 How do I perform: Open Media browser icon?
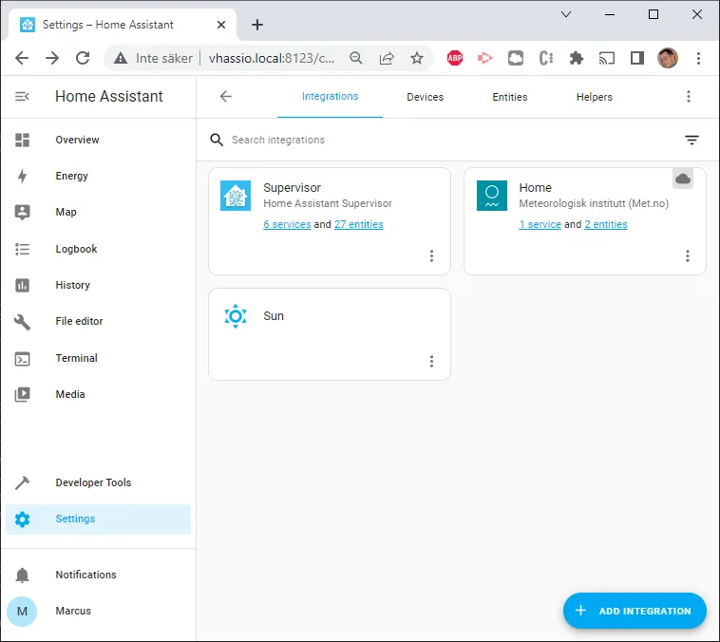point(22,394)
